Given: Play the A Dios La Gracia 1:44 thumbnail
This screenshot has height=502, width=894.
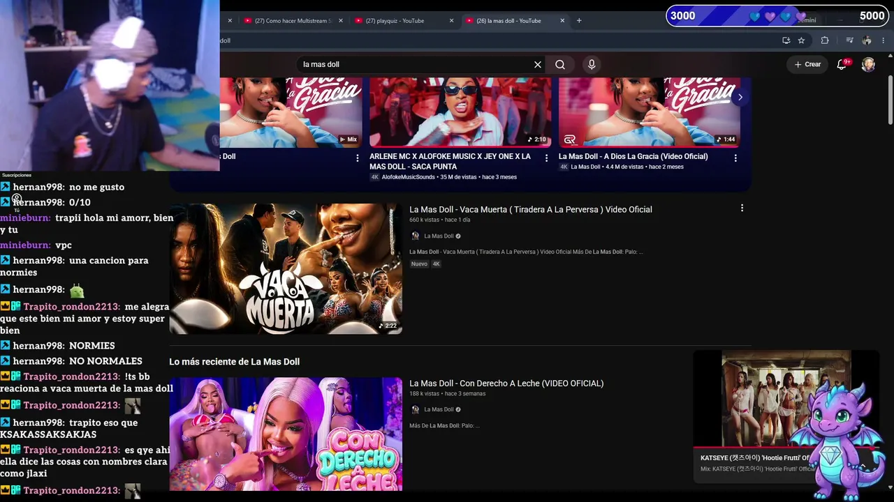Looking at the screenshot, I should [649, 112].
